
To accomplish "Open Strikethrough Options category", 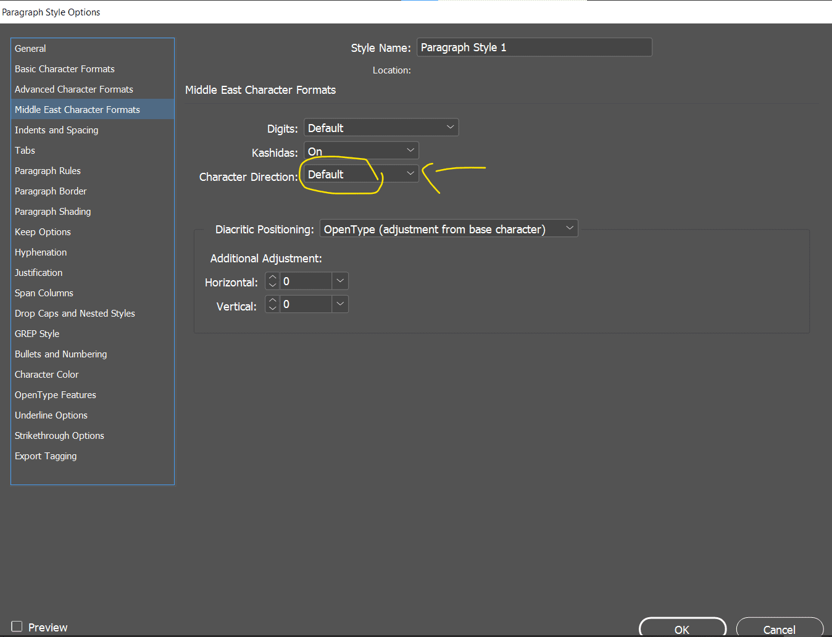I will click(93, 435).
